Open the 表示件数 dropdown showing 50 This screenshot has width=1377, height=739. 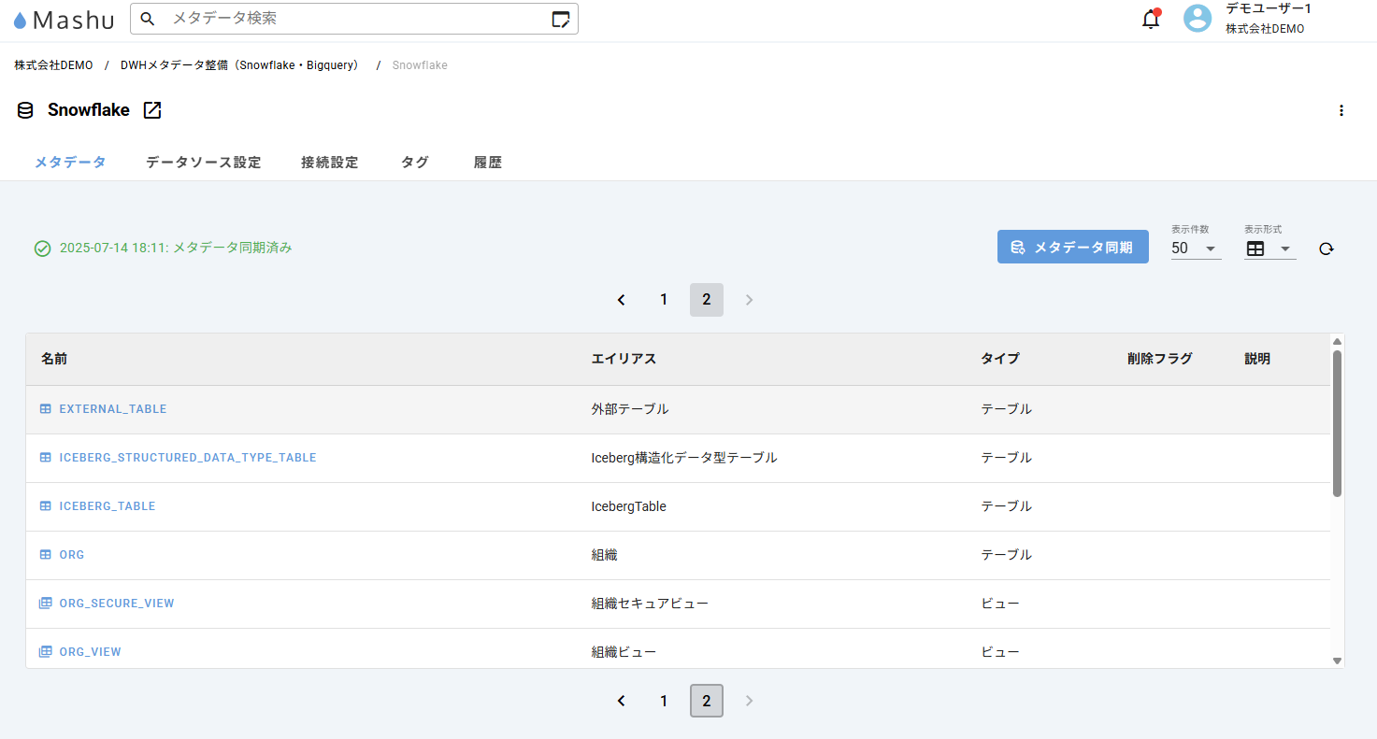click(x=1196, y=249)
